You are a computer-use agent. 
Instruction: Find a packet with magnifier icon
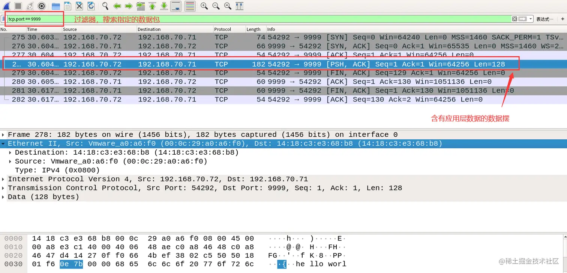click(x=105, y=6)
